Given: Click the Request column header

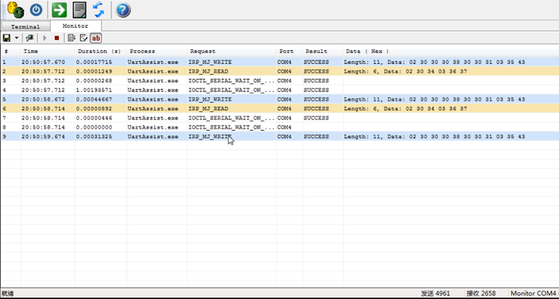Looking at the screenshot, I should pos(202,51).
